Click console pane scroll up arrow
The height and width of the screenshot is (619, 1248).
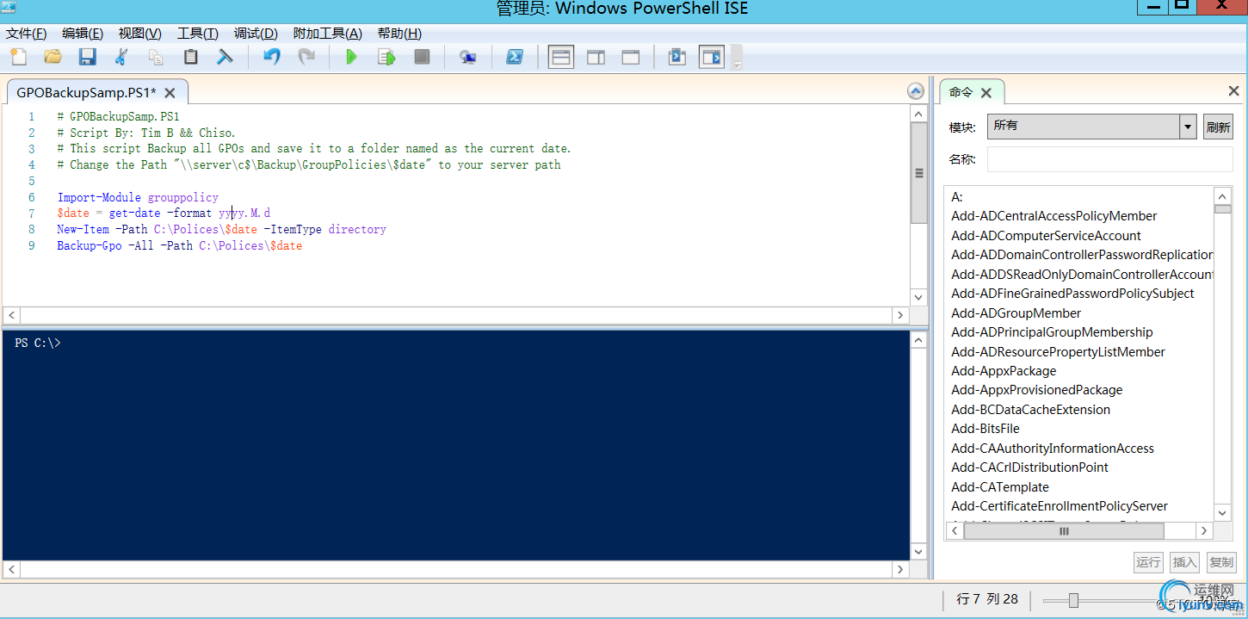pyautogui.click(x=918, y=341)
